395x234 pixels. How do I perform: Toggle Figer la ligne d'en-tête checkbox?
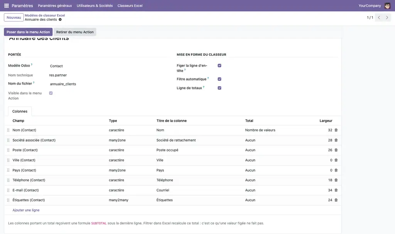(219, 65)
